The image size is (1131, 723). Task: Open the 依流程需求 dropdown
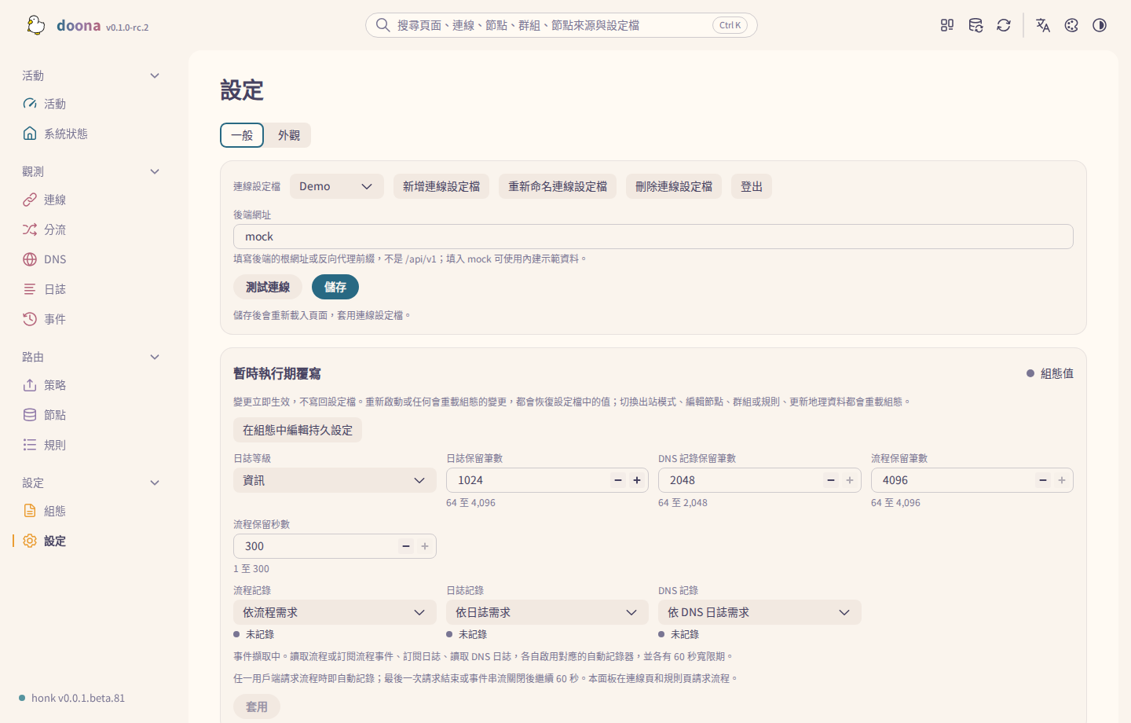tap(335, 612)
